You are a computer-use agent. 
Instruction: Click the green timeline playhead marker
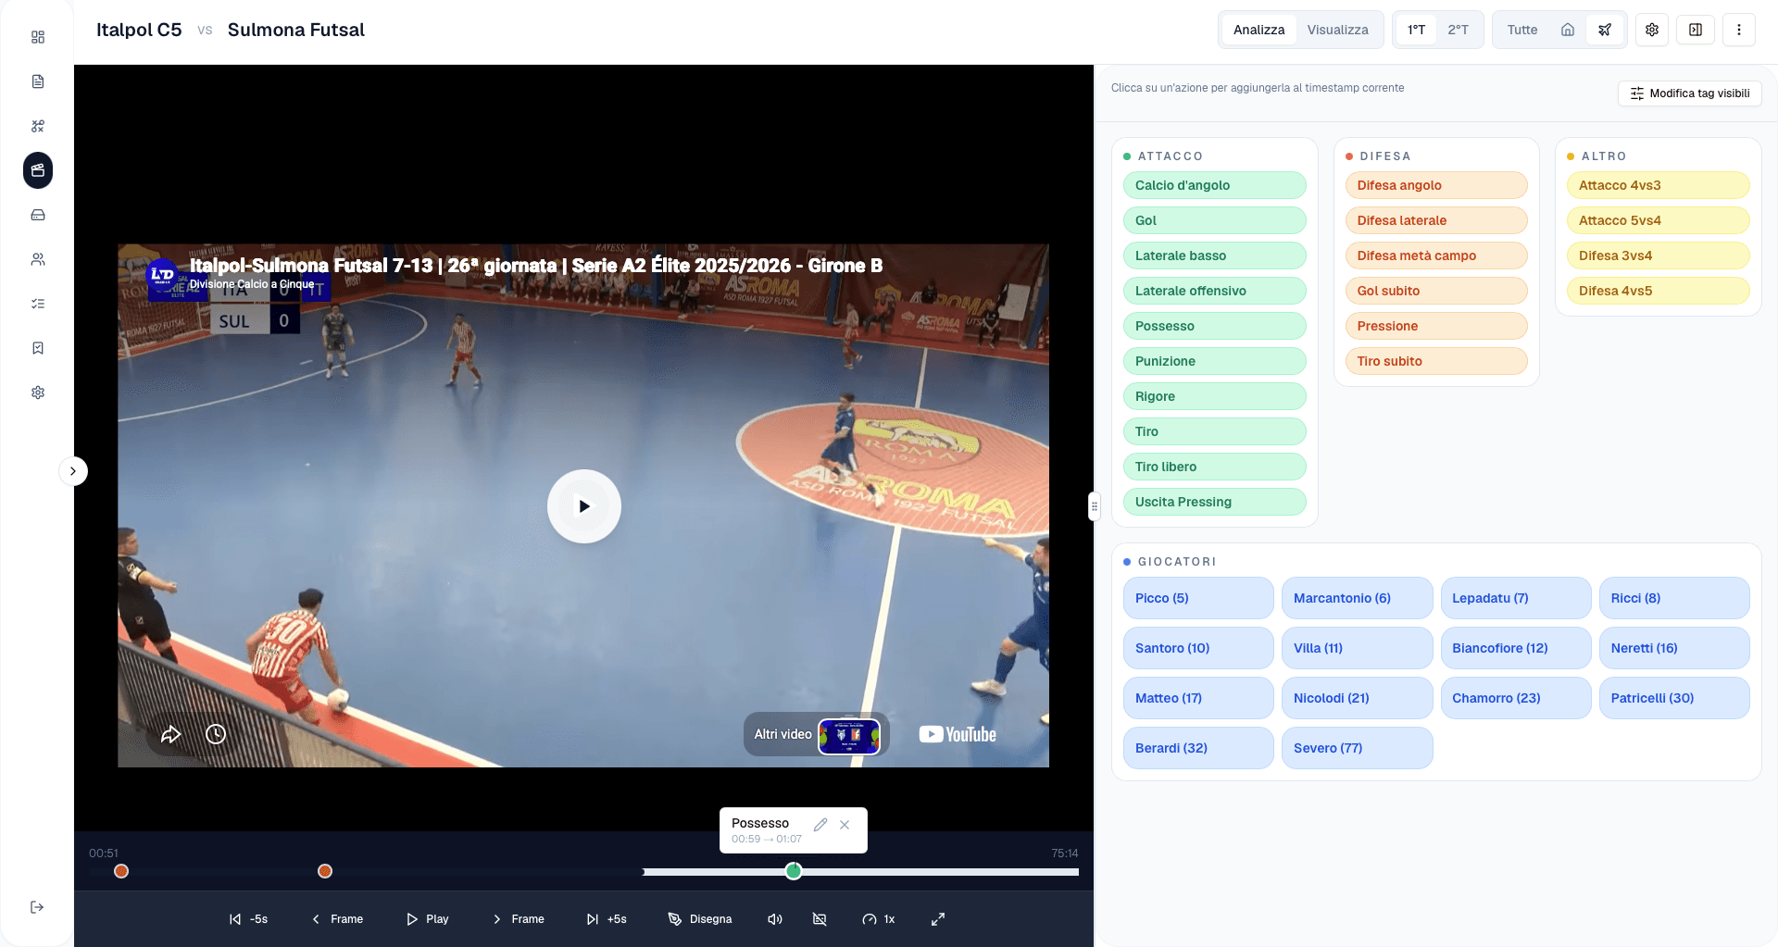[794, 871]
